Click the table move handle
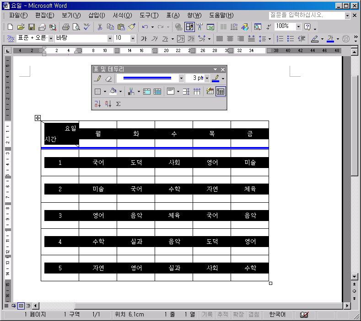 (38, 118)
